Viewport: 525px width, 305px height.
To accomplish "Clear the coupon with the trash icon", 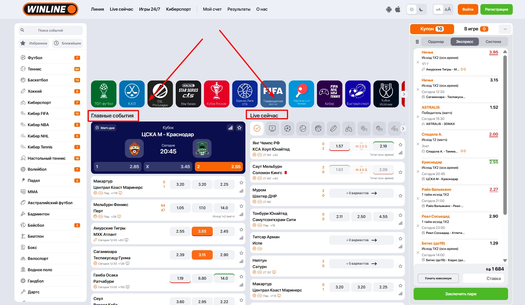I will (x=417, y=42).
